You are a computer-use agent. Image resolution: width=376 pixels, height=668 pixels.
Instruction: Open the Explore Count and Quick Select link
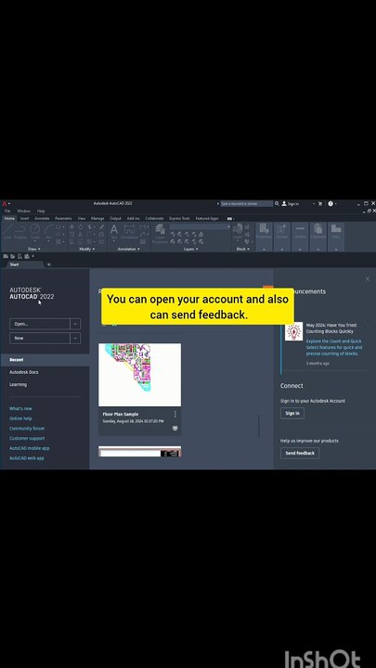tap(334, 347)
